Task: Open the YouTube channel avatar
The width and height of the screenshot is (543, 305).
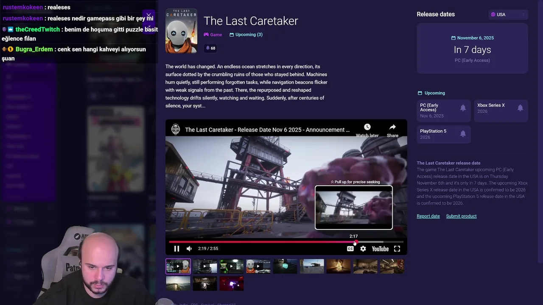Action: 175,130
